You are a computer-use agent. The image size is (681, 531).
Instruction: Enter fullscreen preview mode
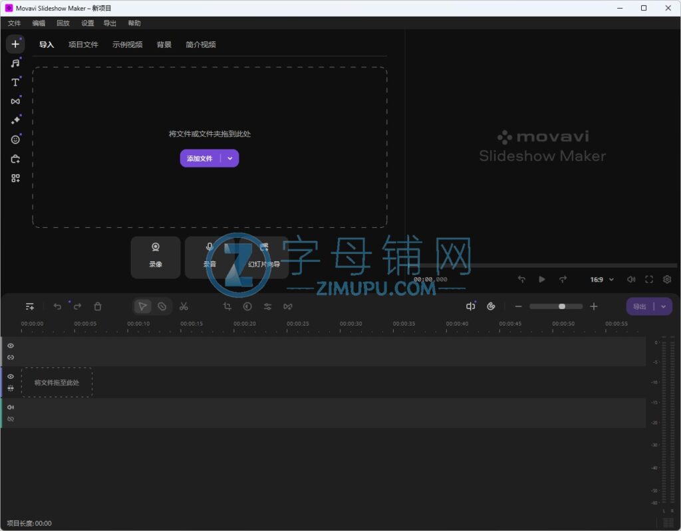(649, 279)
